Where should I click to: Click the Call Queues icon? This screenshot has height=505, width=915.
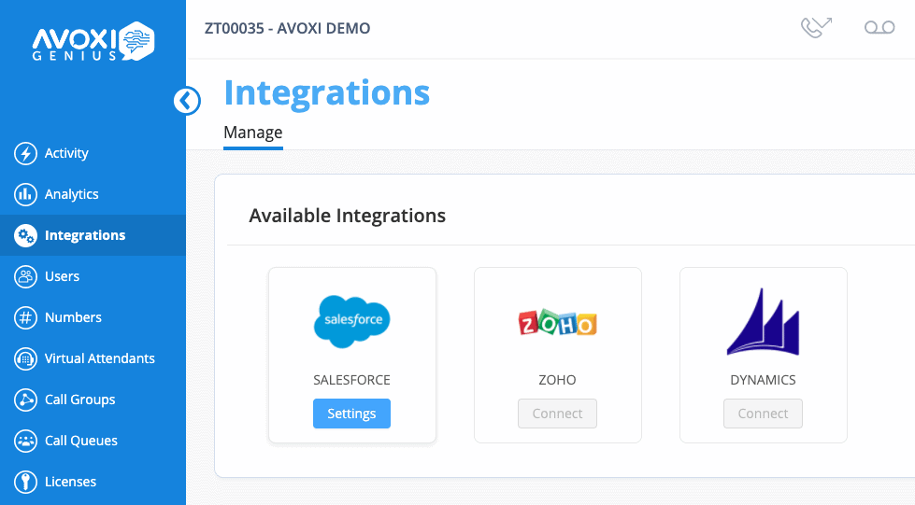(26, 441)
